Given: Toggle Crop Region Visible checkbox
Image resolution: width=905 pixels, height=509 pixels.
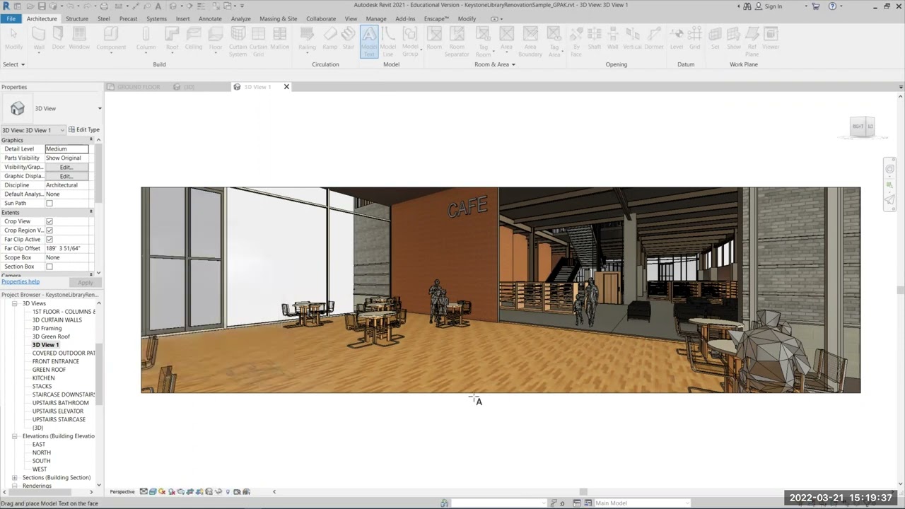Looking at the screenshot, I should [x=49, y=230].
